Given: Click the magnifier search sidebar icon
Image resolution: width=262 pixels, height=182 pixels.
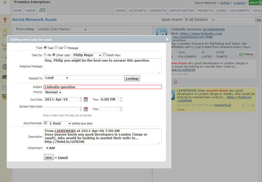Looking at the screenshot, I should tap(4, 56).
